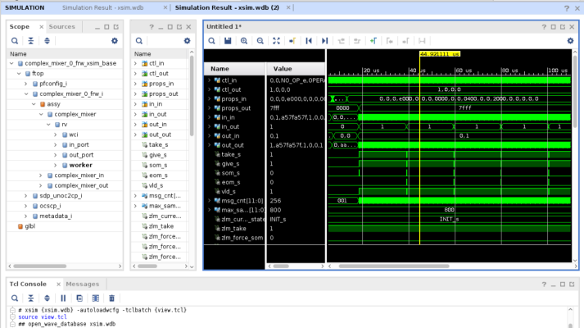Viewport: 584px width, 328px height.
Task: Click the waveform search icon
Action: [211, 41]
